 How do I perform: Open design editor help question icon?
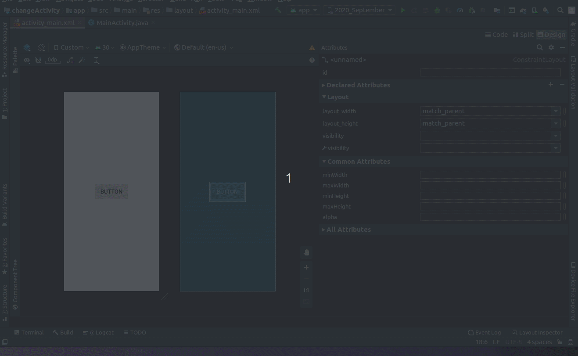click(x=312, y=60)
